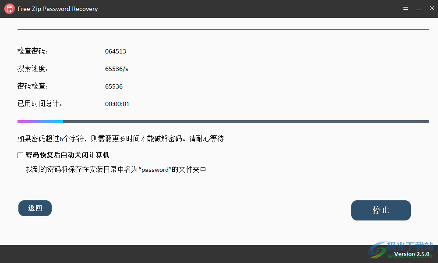
Task: Click the checked password value 064513
Action: point(115,51)
